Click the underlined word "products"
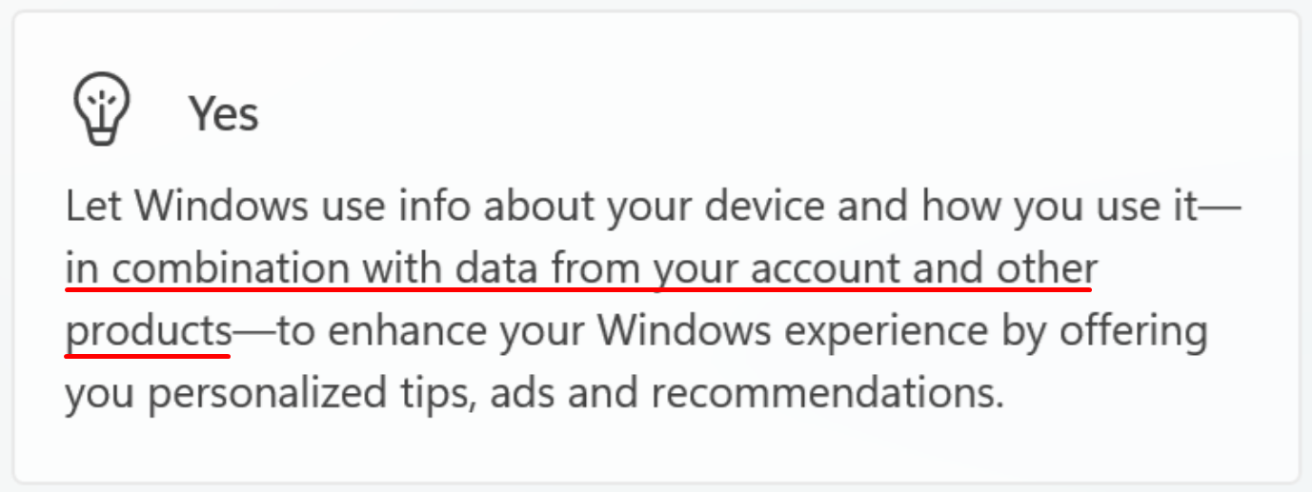The image size is (1312, 492). (148, 332)
